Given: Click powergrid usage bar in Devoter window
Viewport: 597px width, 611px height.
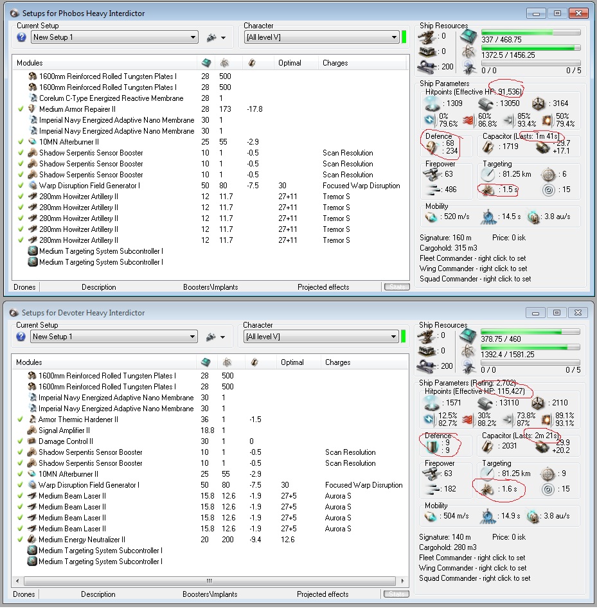Looking at the screenshot, I should (x=530, y=347).
